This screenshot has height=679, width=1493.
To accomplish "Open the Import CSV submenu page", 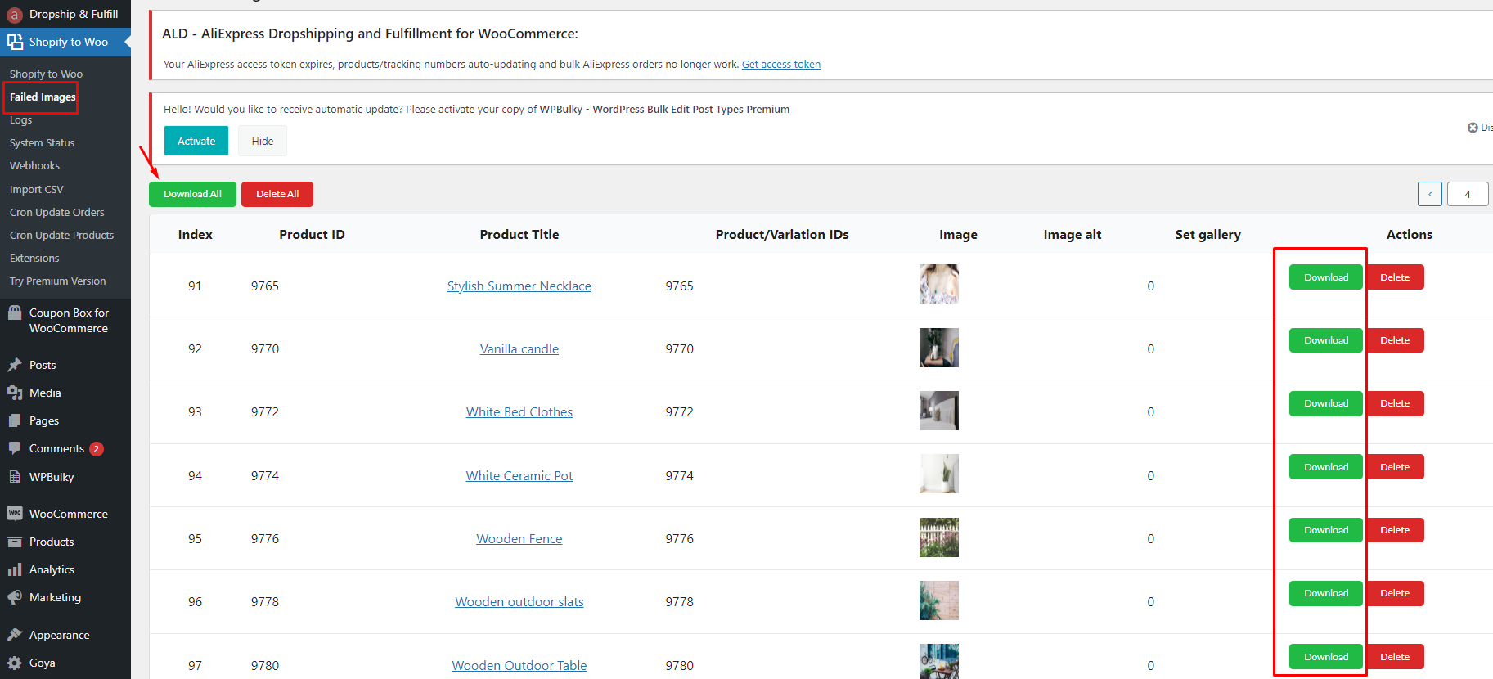I will pyautogui.click(x=37, y=189).
